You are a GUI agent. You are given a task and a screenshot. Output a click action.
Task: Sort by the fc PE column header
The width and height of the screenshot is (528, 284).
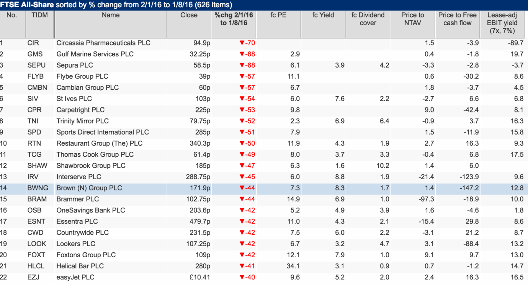coord(278,24)
